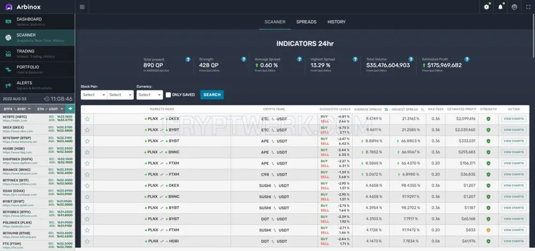The image size is (535, 251).
Task: Click VIEW CHARTS for first ETC row
Action: [514, 119]
